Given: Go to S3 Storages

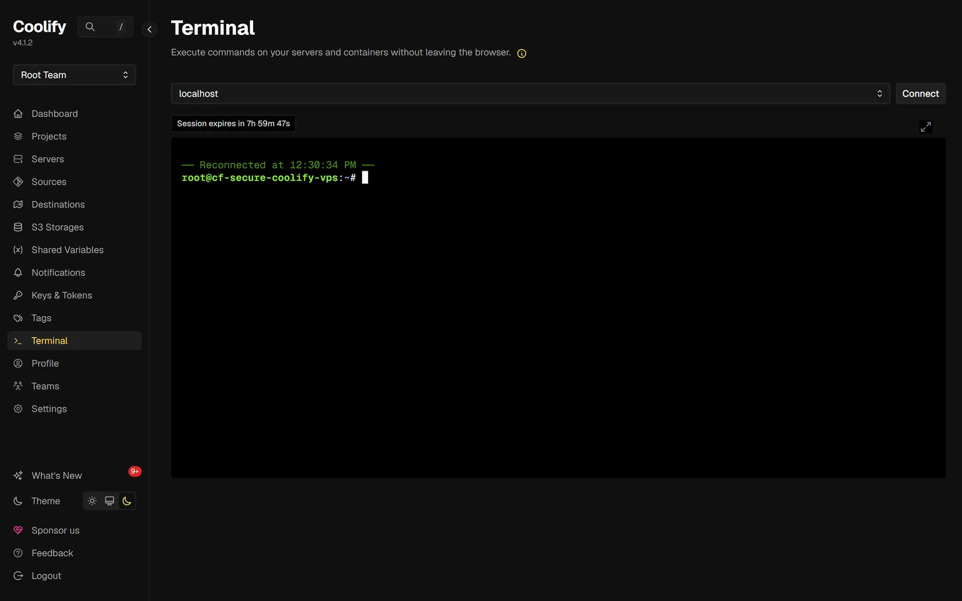Looking at the screenshot, I should [75, 227].
